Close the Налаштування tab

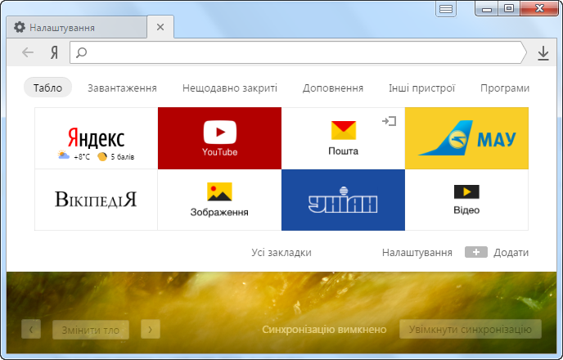point(160,27)
